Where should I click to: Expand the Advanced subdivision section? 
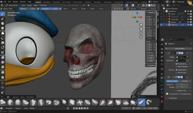pyautogui.click(x=173, y=98)
